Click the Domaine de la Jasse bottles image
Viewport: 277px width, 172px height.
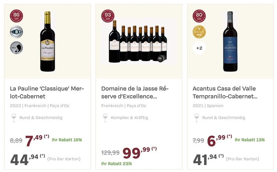point(138,42)
